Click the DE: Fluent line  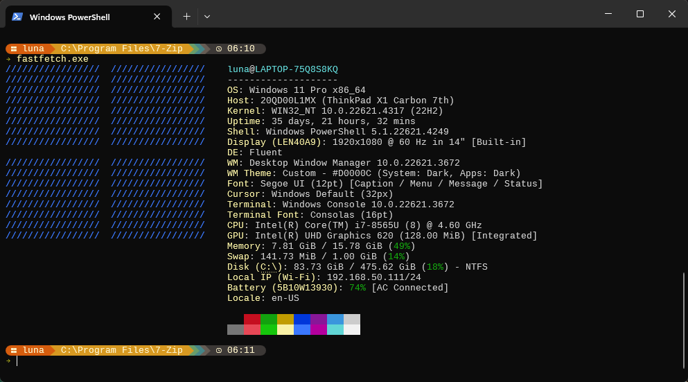pyautogui.click(x=254, y=153)
